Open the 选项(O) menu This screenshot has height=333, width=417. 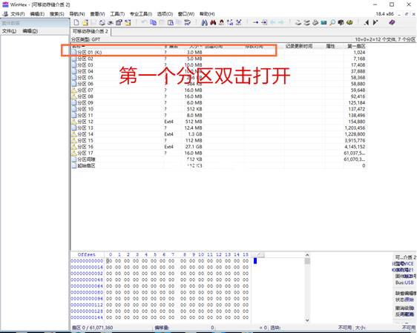click(165, 14)
